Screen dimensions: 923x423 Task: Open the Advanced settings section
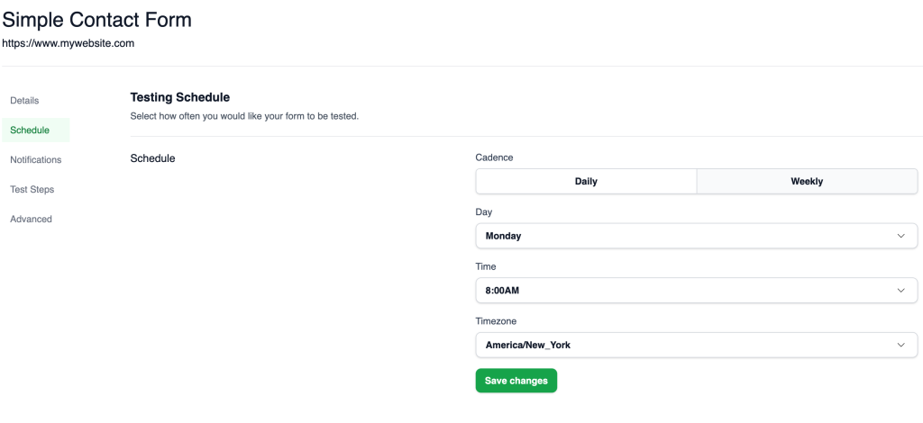tap(32, 219)
